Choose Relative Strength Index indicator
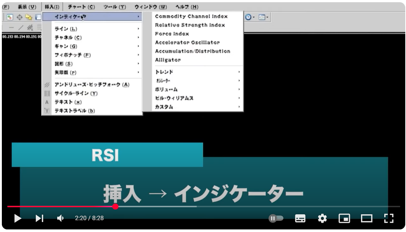Viewport: 406px width, 232px height. coord(190,25)
